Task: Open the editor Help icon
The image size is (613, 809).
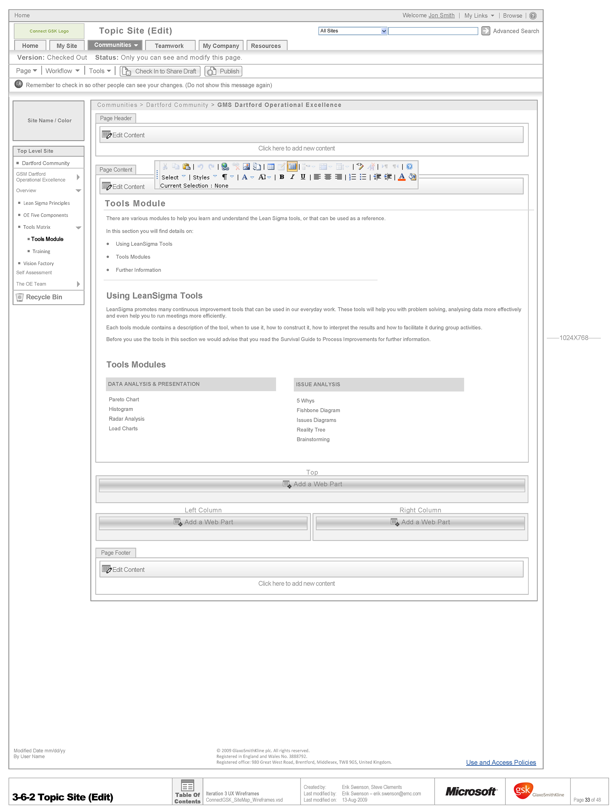Action: pyautogui.click(x=409, y=167)
